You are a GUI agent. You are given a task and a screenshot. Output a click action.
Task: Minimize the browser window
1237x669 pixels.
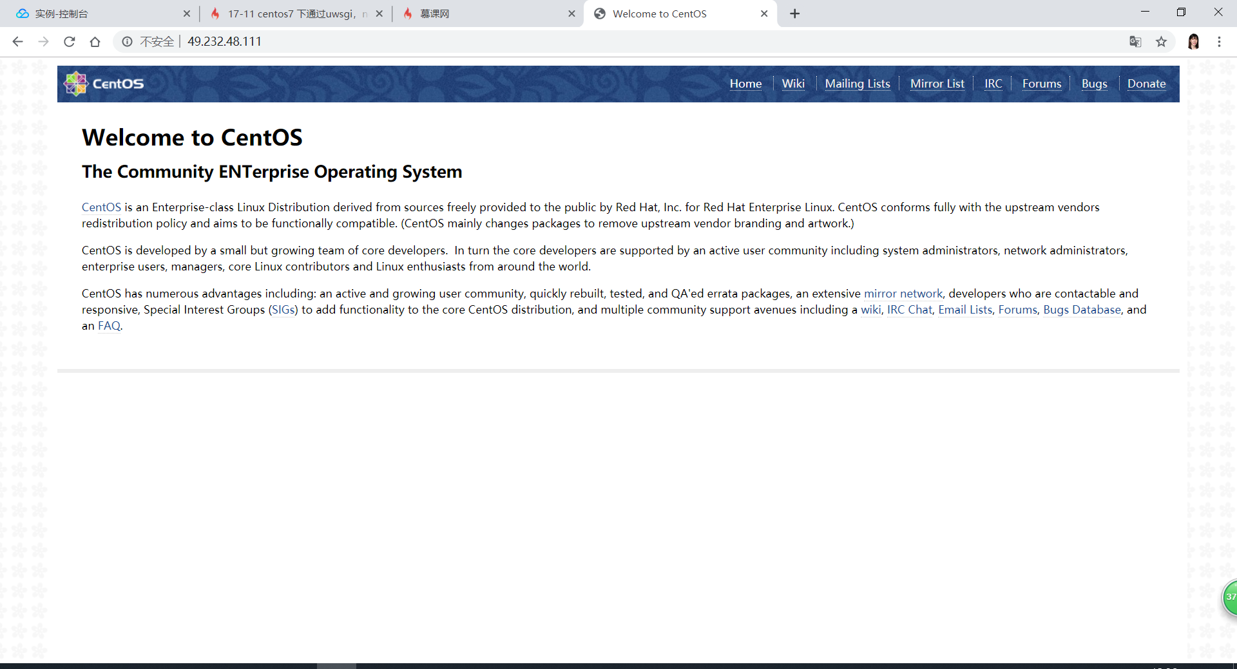pos(1145,12)
